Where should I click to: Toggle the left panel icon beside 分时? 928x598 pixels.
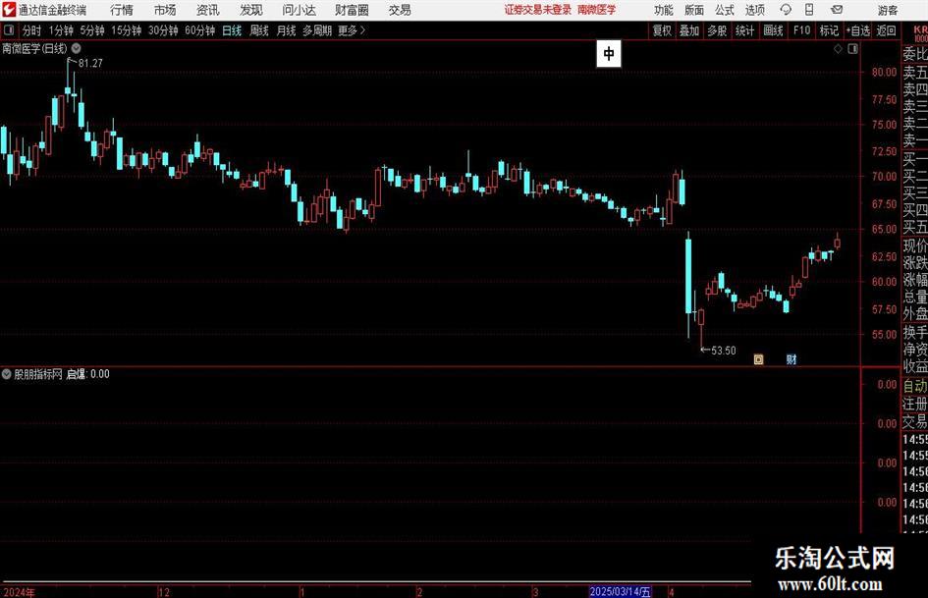[9, 30]
